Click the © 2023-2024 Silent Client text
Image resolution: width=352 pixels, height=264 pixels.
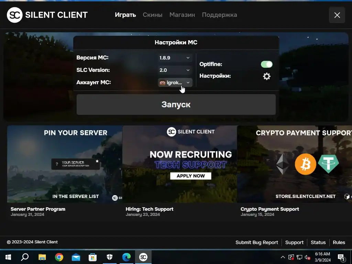click(x=32, y=242)
